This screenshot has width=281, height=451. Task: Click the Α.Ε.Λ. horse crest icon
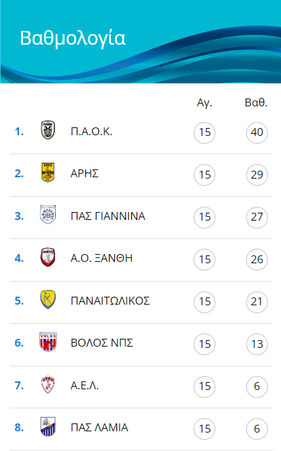[48, 384]
